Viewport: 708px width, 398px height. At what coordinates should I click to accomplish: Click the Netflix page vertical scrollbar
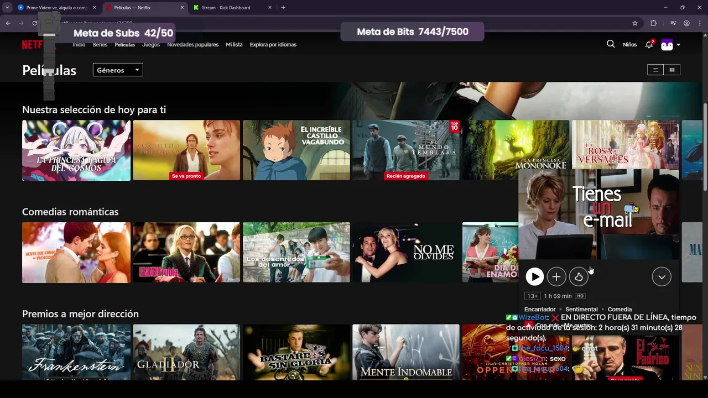705,148
